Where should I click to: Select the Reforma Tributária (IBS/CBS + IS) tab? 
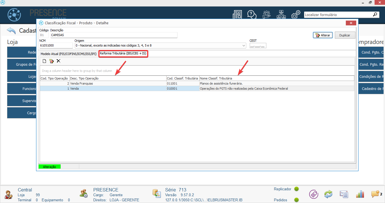123,53
